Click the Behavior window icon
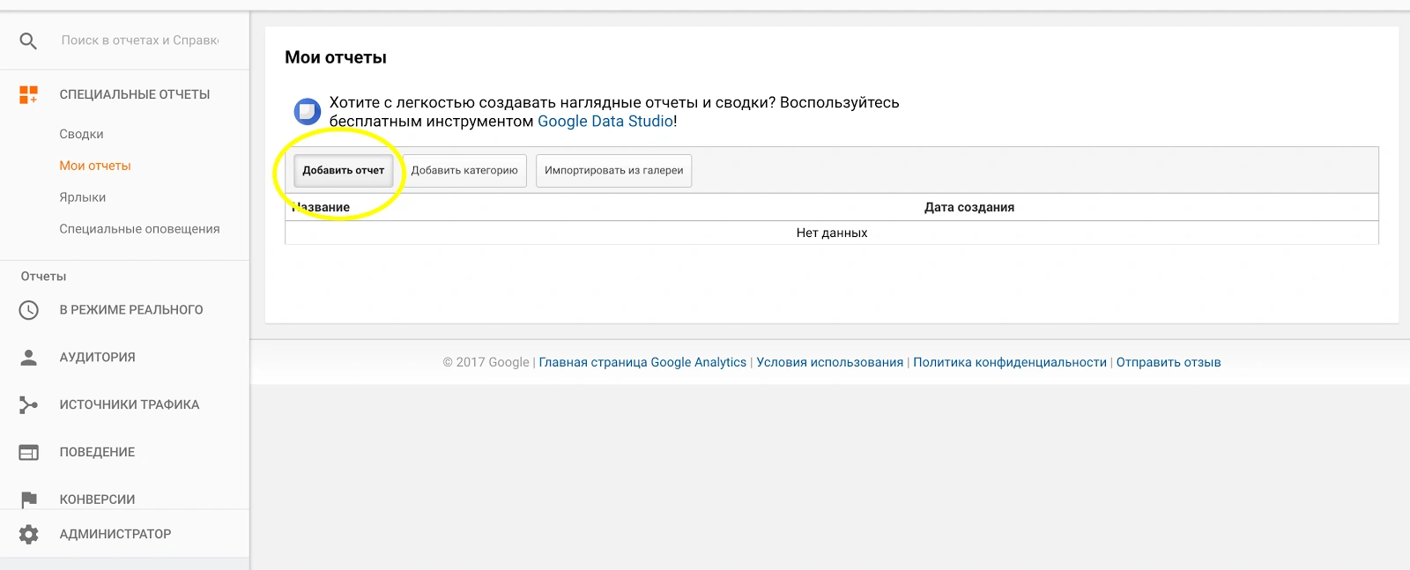The height and width of the screenshot is (570, 1410). click(28, 452)
